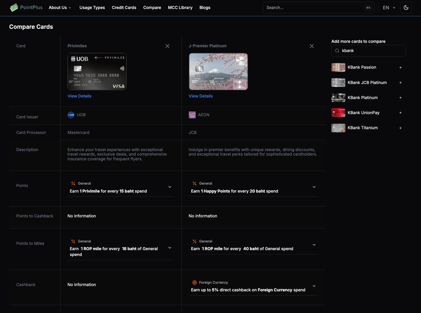Viewport: 421px width, 313px height.
Task: Add KBank Titanium with its plus icon
Action: 400,128
